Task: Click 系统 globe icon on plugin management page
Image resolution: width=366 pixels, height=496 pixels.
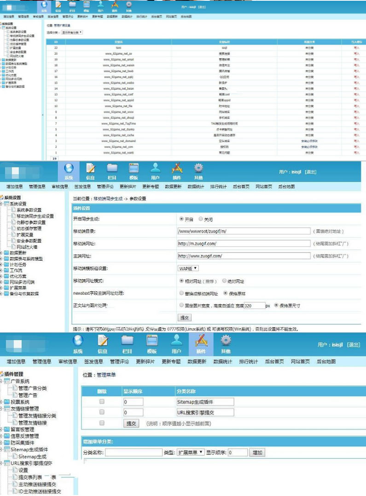Action: 78,344
